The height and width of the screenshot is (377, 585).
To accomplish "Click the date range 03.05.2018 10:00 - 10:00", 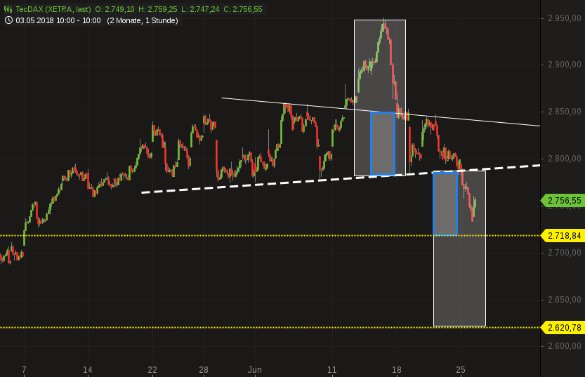I will click(58, 20).
